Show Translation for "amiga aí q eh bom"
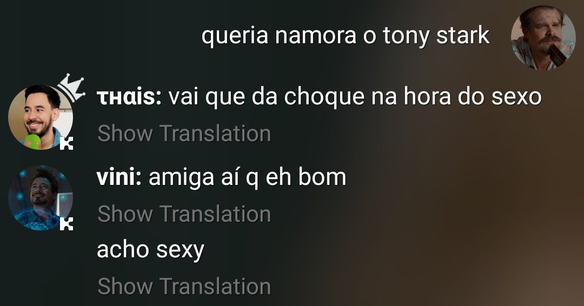The width and height of the screenshot is (584, 306). point(184,214)
